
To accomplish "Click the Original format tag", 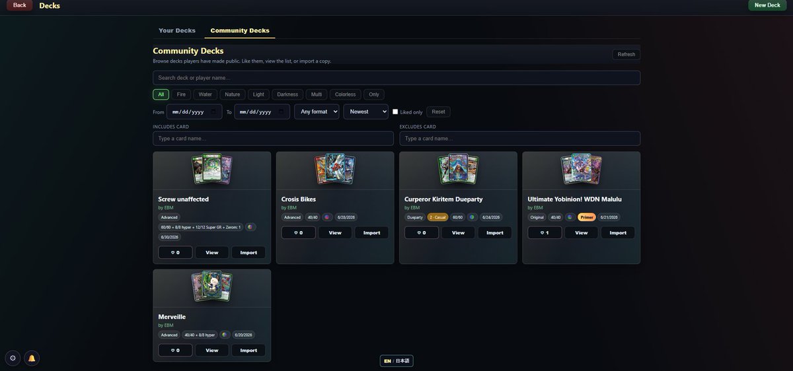I will pyautogui.click(x=537, y=217).
